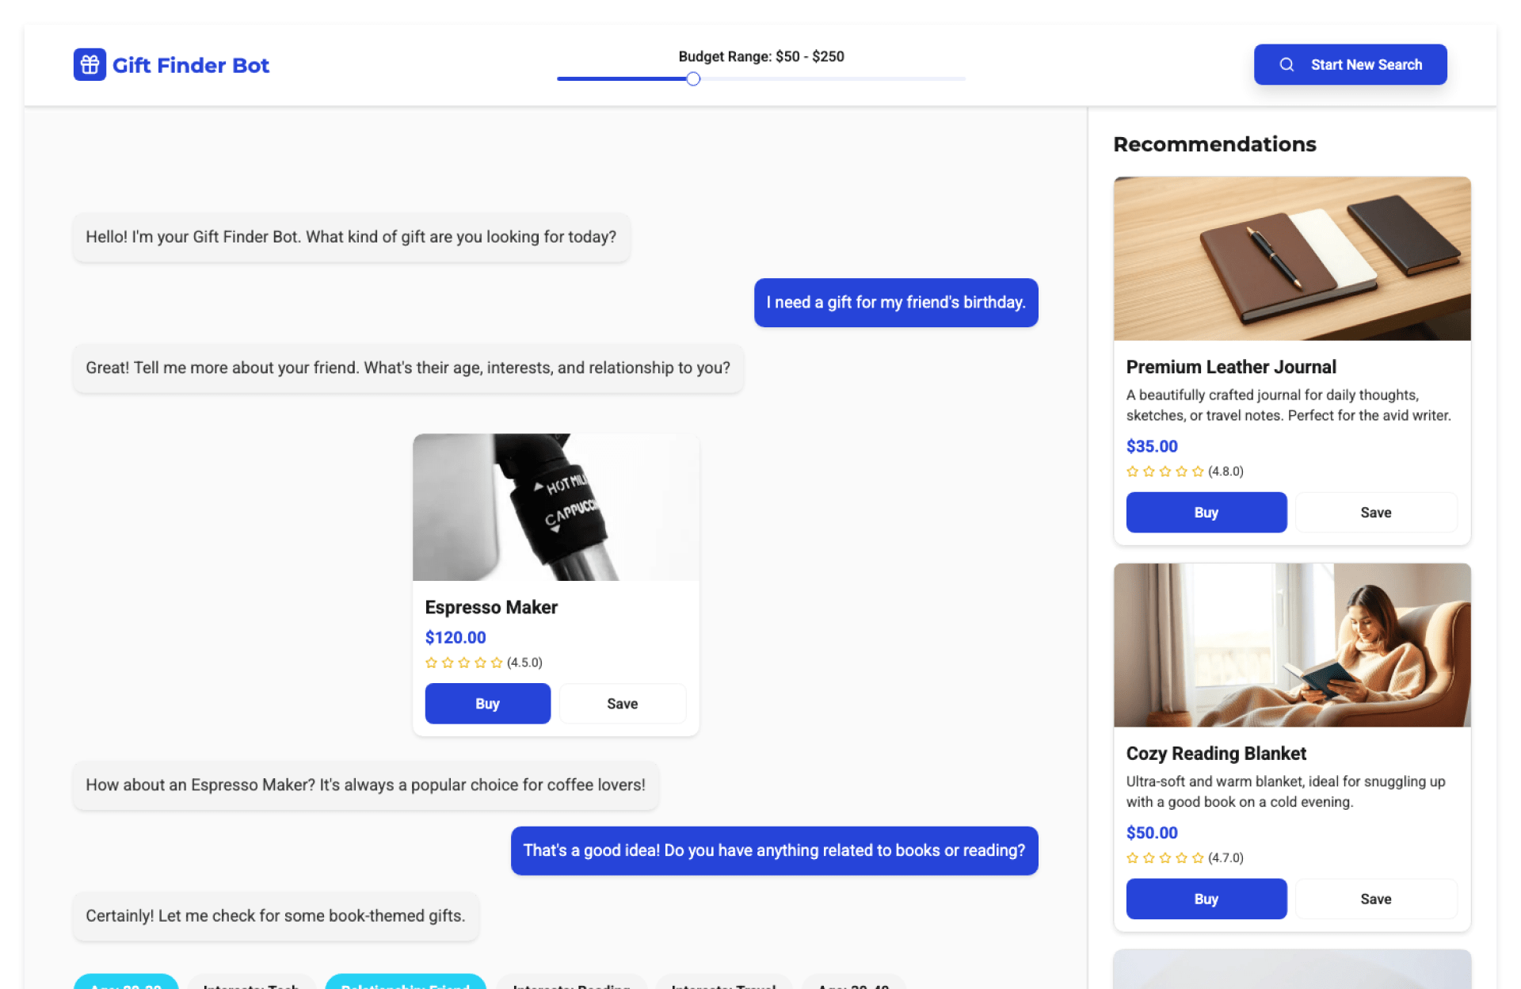Save the Espresso Maker for later
Screen dimensions: 1521x989
pyautogui.click(x=622, y=704)
